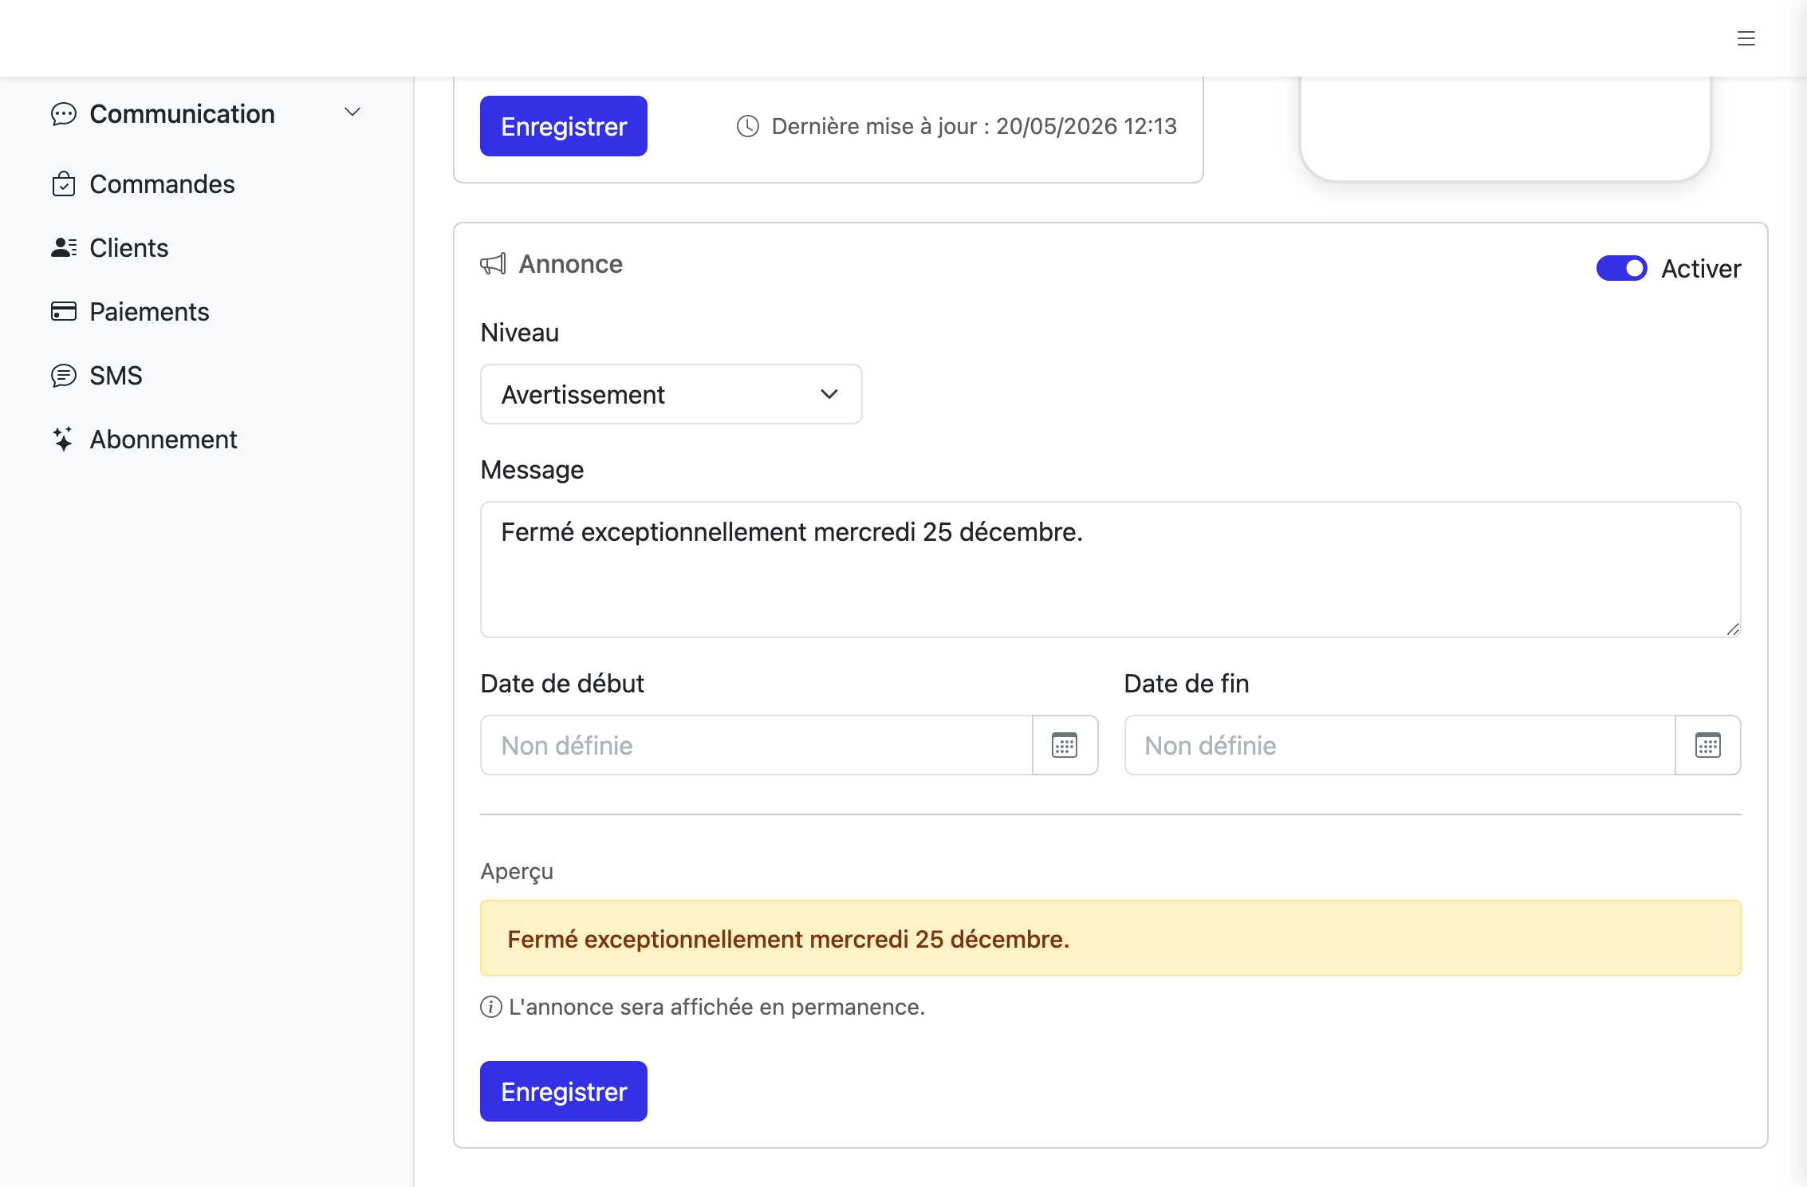1807x1187 pixels.
Task: Grab the Message textarea resize handle
Action: click(1733, 629)
